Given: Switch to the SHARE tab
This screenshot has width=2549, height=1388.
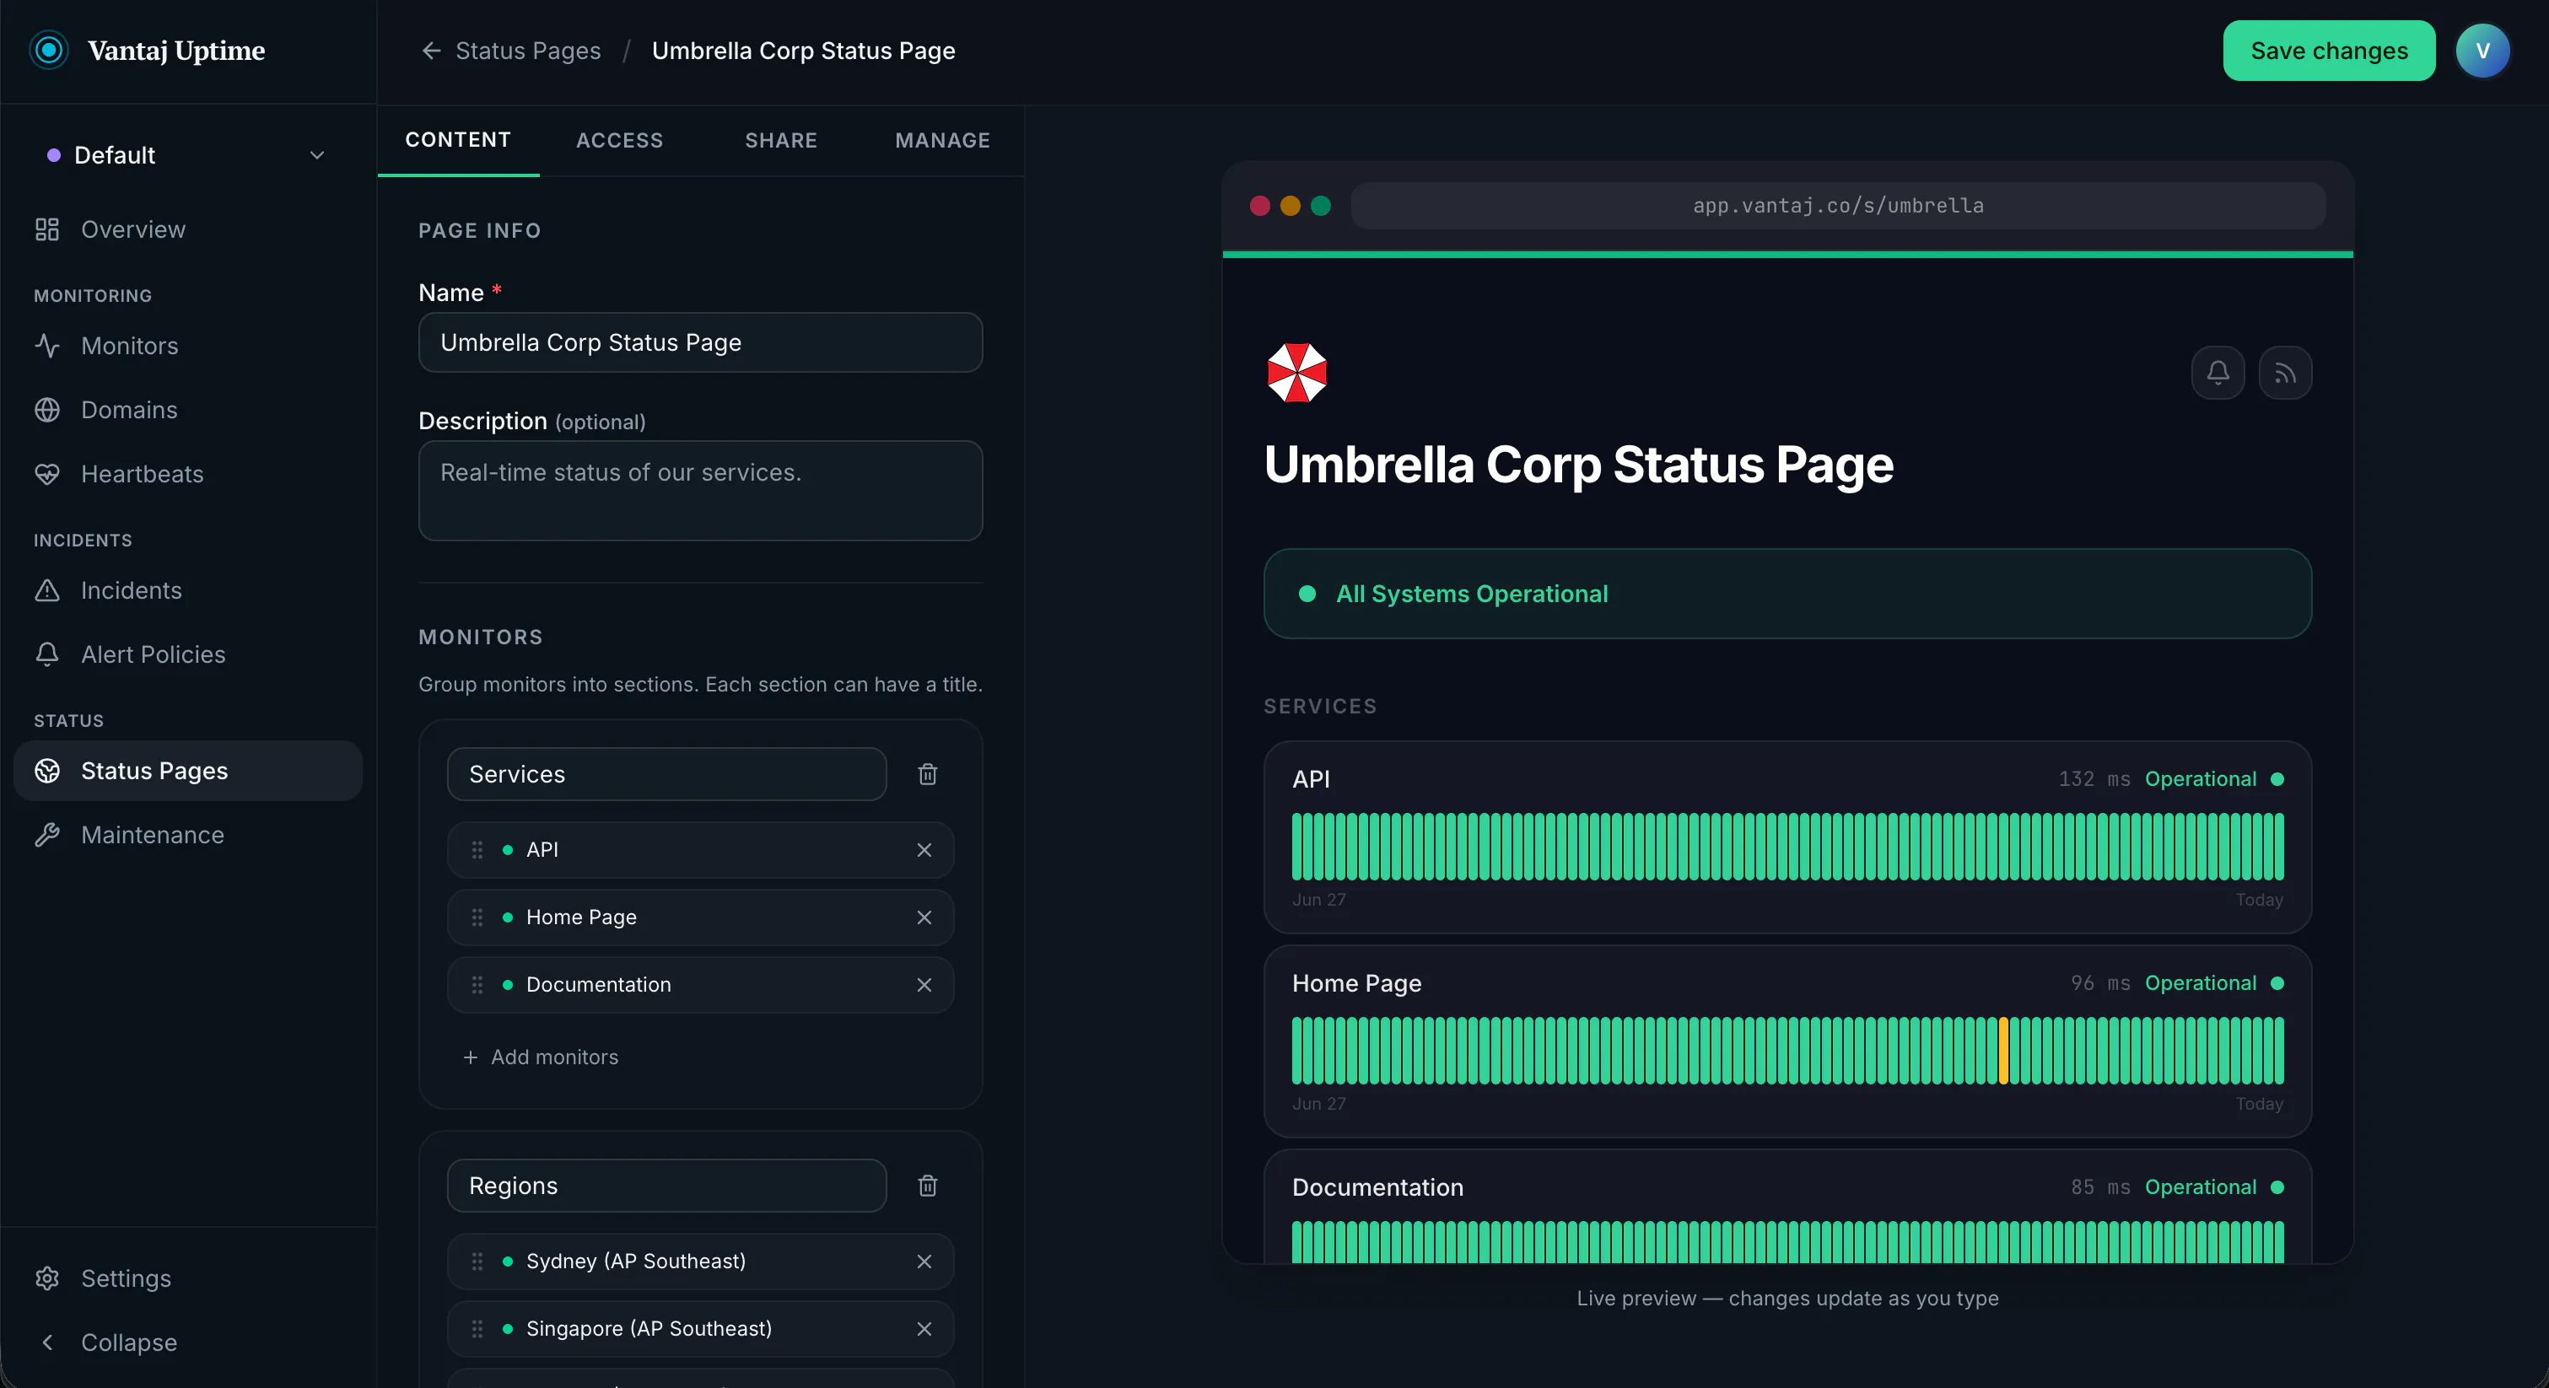Looking at the screenshot, I should (781, 139).
